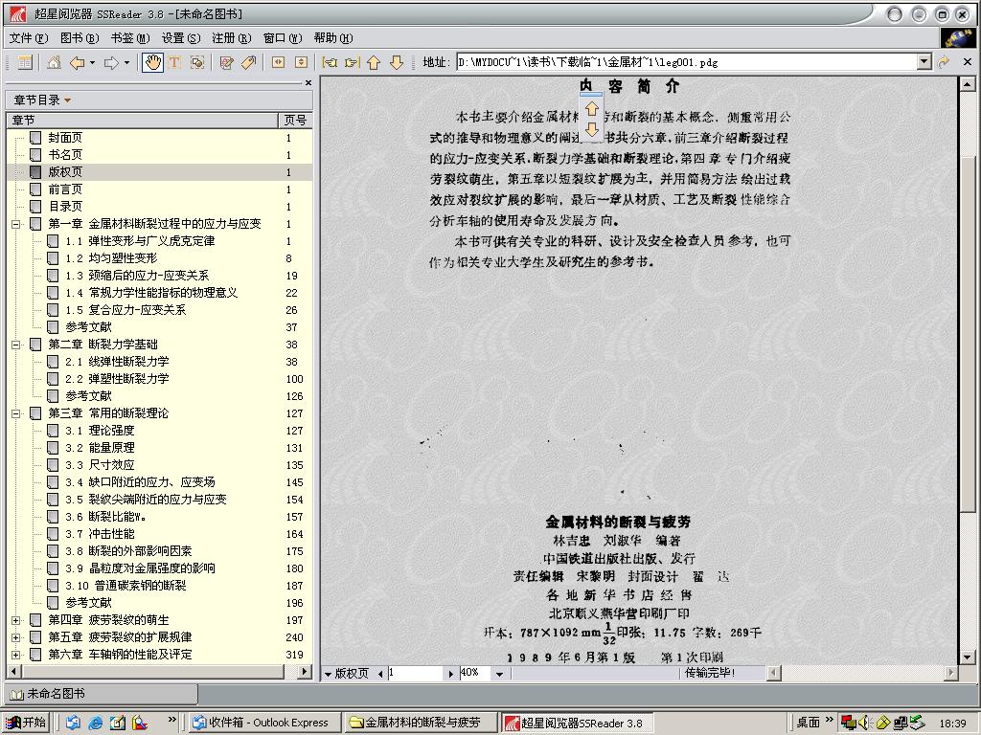Collapse the 第二章 断裂力学基础 node

tap(16, 345)
